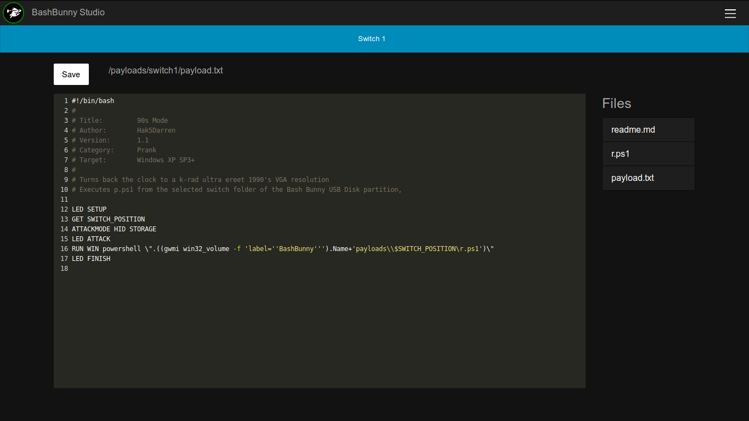The height and width of the screenshot is (421, 749).
Task: Click line number 16 in gutter
Action: (64, 249)
